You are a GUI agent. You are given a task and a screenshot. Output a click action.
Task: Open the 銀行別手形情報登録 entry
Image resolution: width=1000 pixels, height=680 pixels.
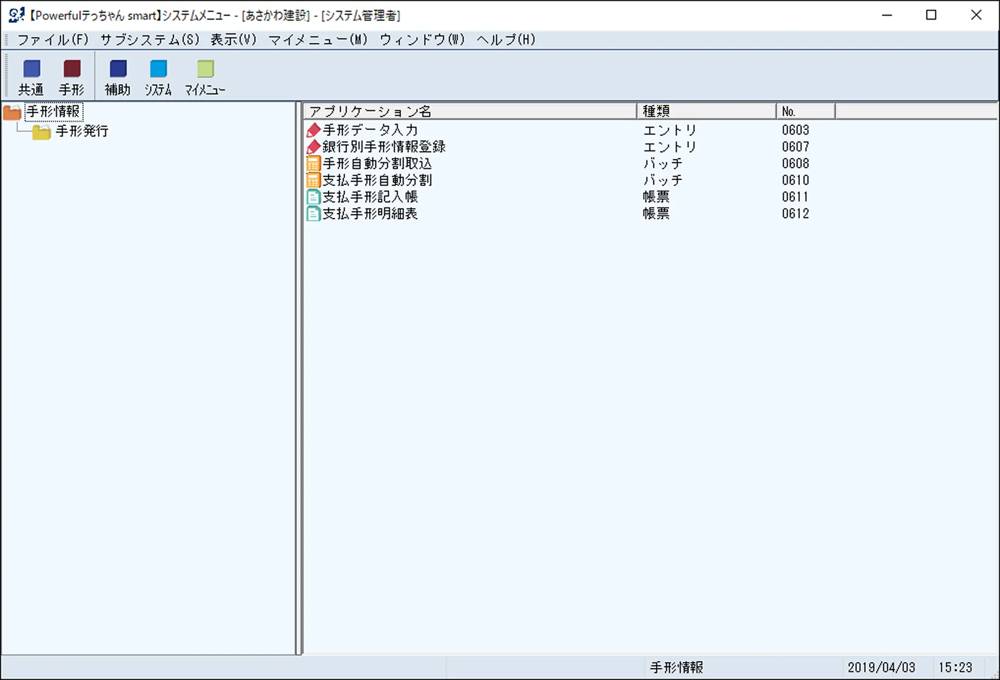(x=383, y=146)
